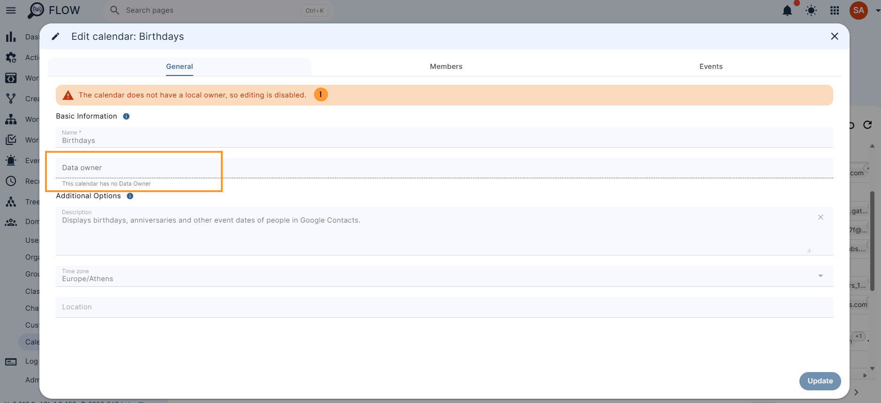This screenshot has width=881, height=403.
Task: Click the refresh icon behind the dialog
Action: 868,125
